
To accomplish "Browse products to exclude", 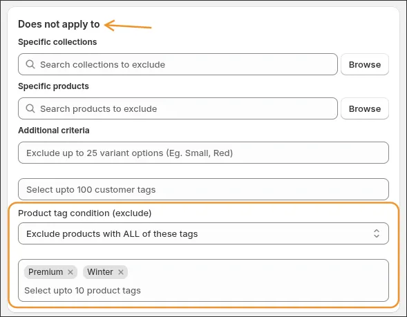I will (365, 108).
